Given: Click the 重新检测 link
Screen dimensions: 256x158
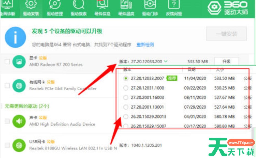Looking at the screenshot, I should 145,45.
